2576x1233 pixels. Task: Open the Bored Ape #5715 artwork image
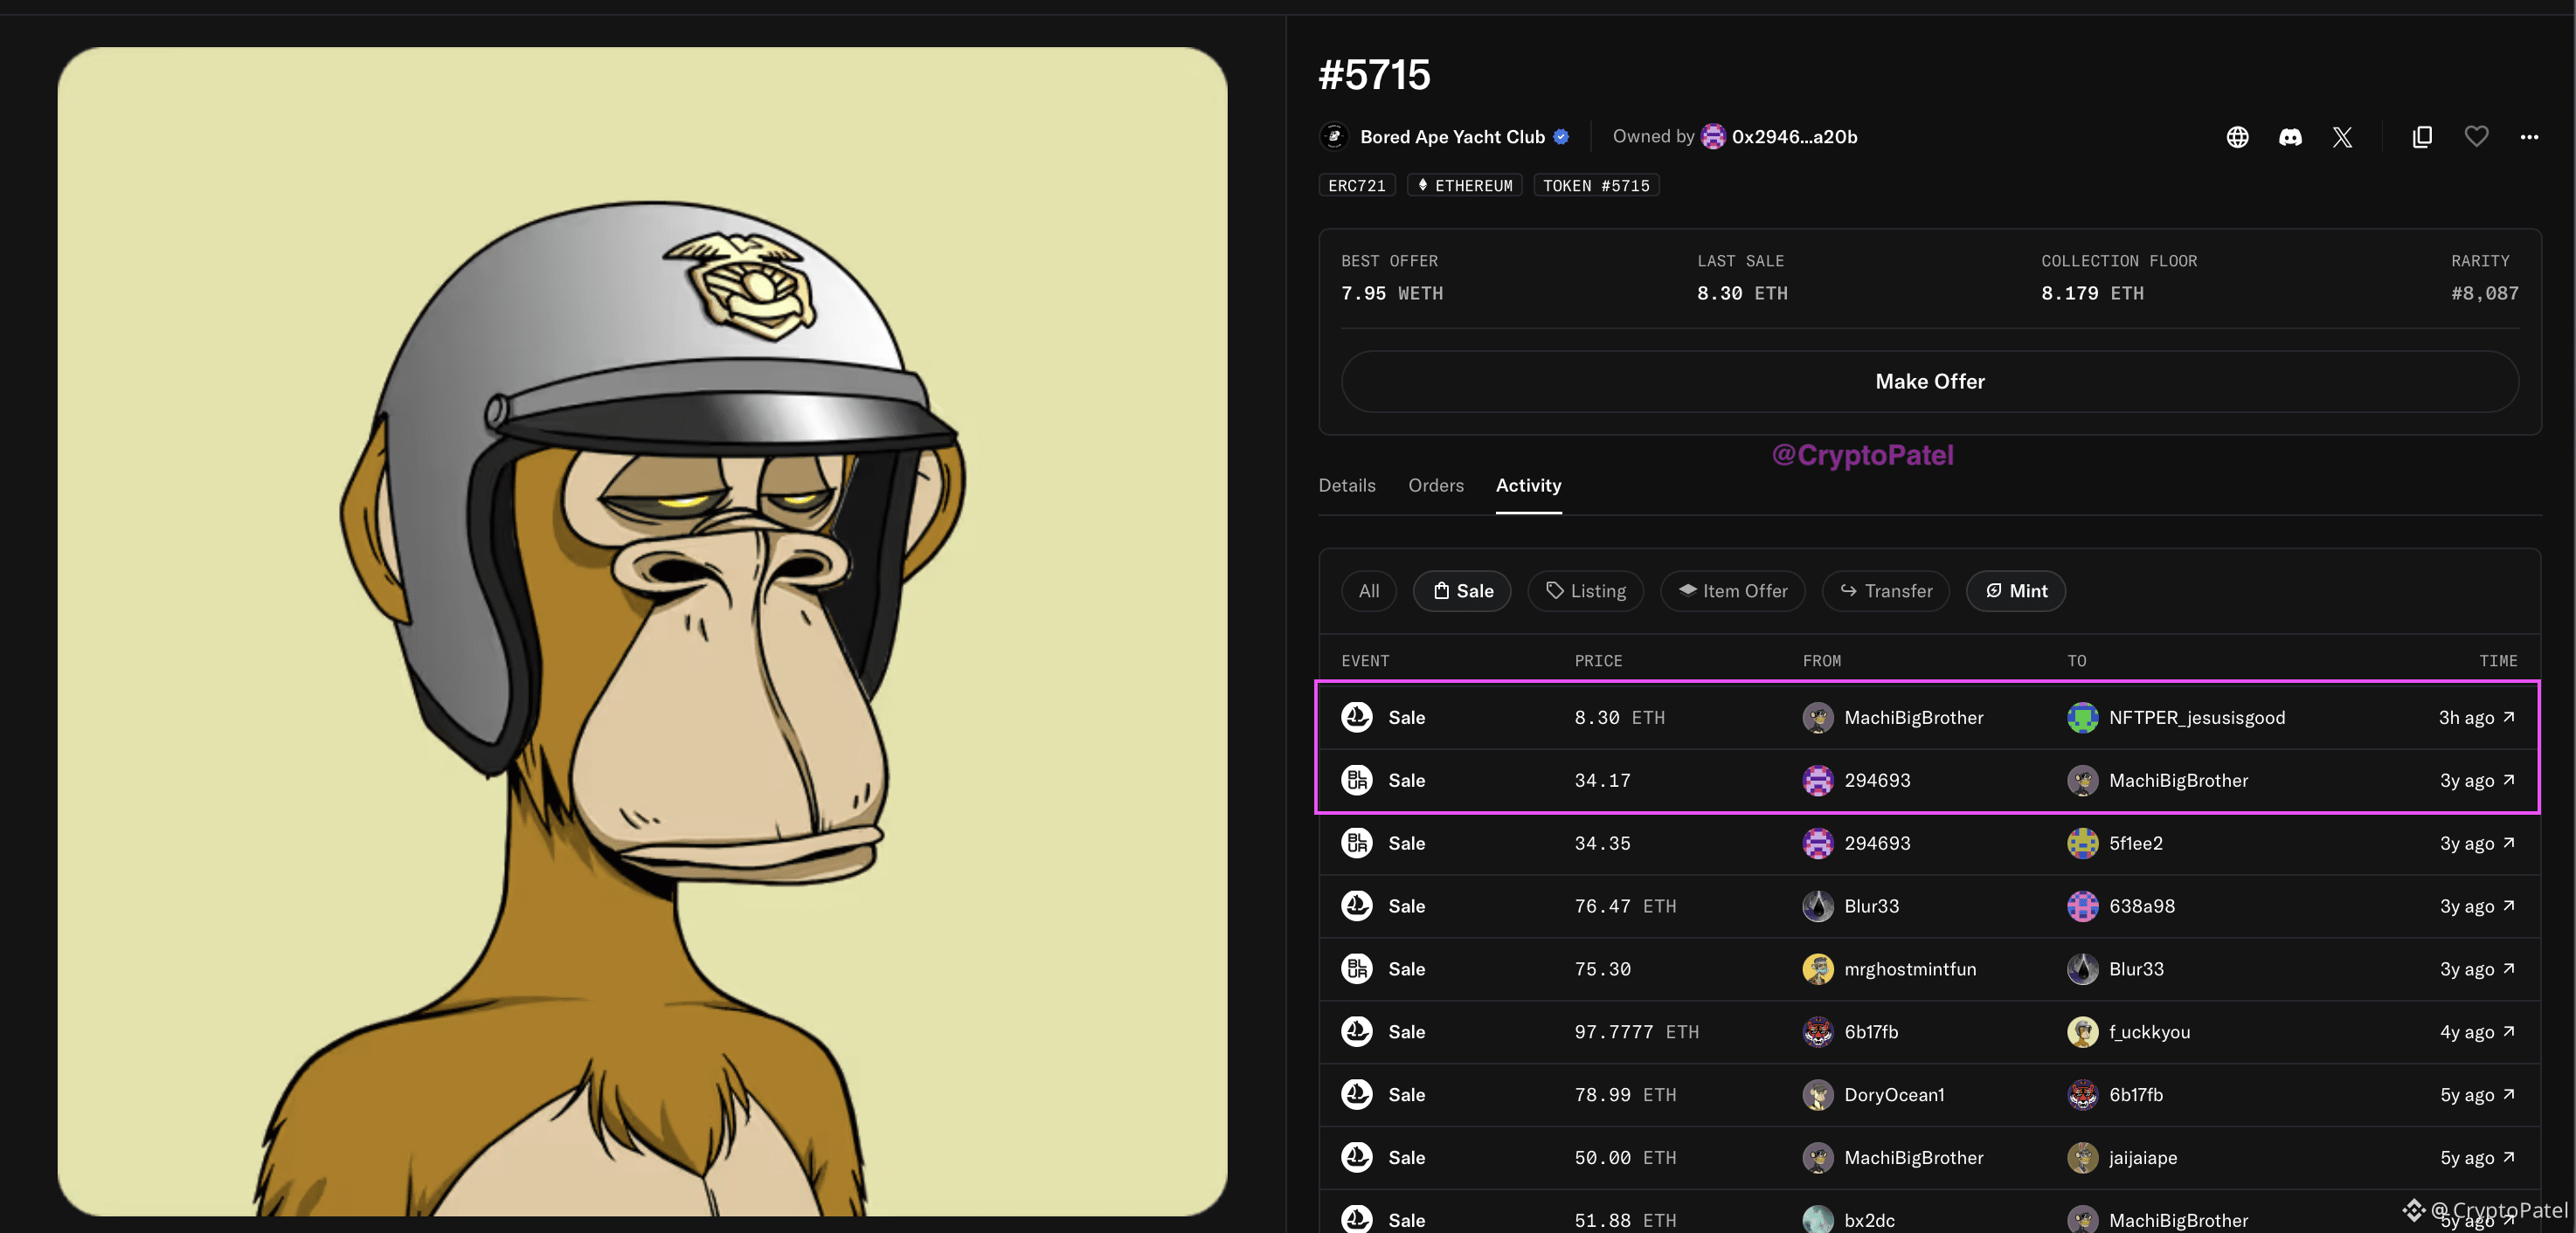(642, 631)
